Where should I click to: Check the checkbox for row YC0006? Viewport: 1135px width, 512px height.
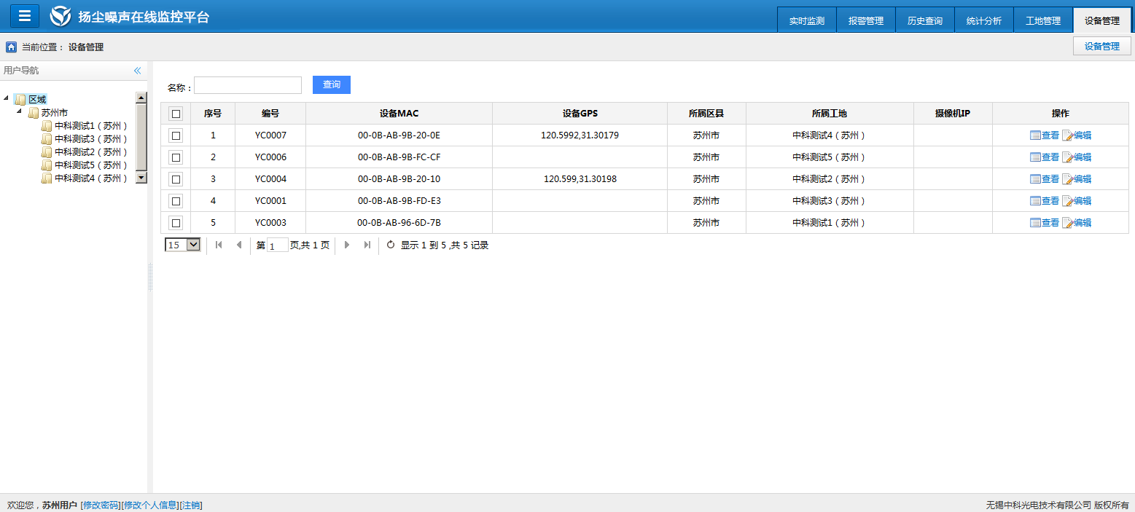(x=176, y=157)
